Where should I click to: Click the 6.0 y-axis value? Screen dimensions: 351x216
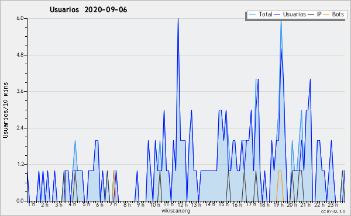click(x=20, y=18)
